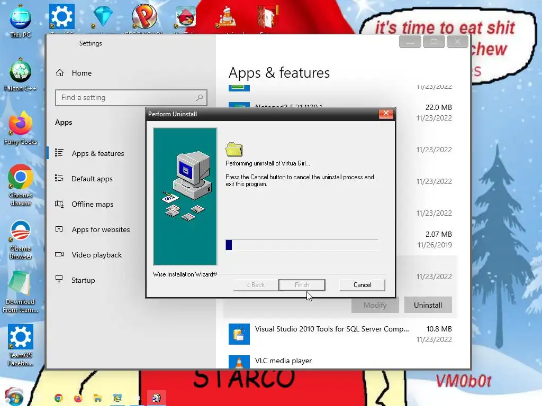The image size is (542, 406).
Task: Close the Perform Uninstall dialog
Action: pyautogui.click(x=386, y=114)
